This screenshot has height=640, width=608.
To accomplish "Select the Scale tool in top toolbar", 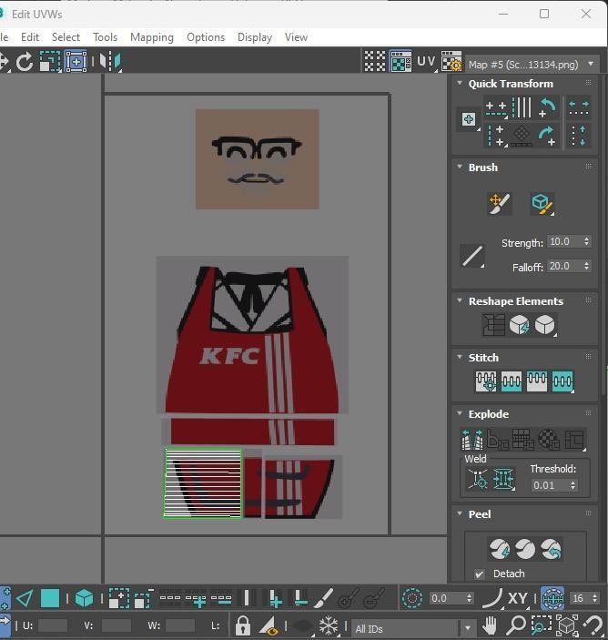I will point(50,62).
